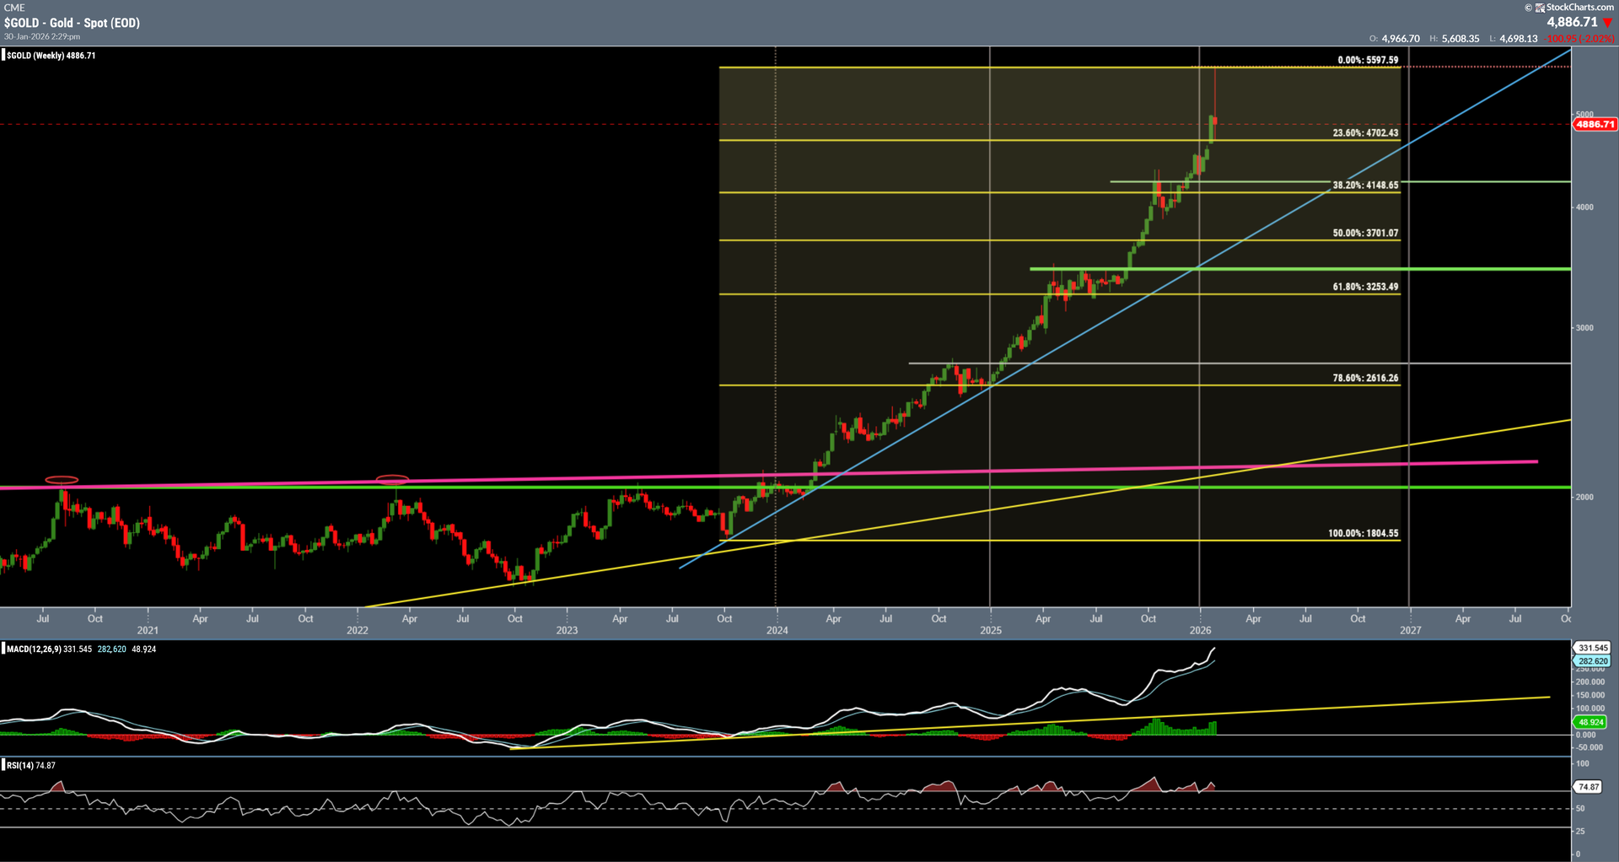Image resolution: width=1619 pixels, height=862 pixels.
Task: Click the StockCharts.com logo icon
Action: click(1540, 8)
